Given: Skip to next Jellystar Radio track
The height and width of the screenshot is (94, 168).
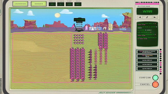Looking at the screenshot, I should (x=155, y=17).
